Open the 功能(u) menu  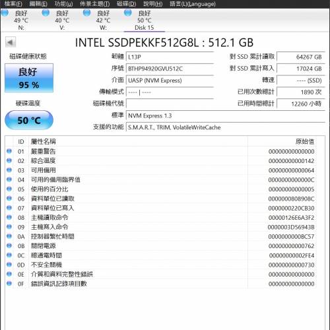(x=63, y=4)
